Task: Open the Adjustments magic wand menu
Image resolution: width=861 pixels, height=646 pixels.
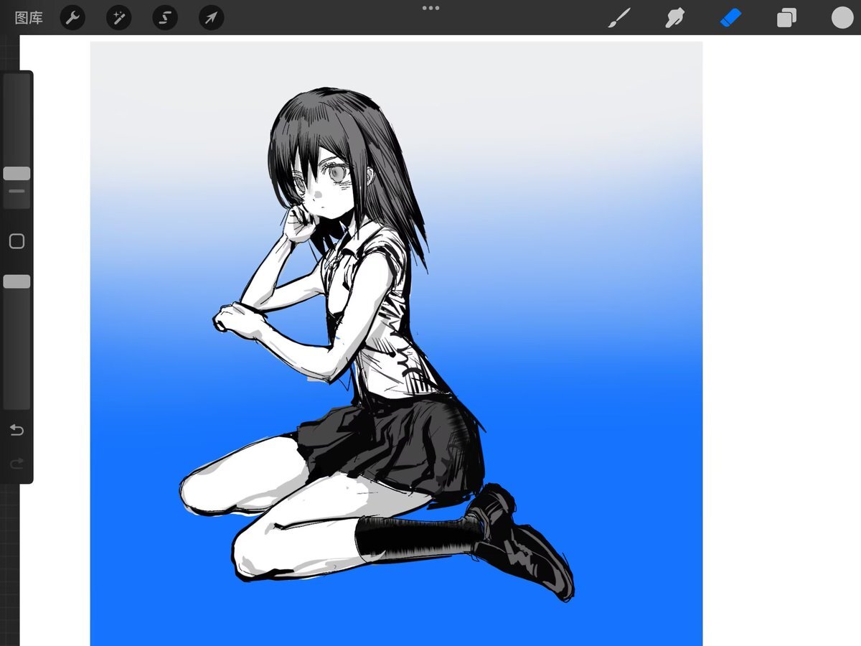Action: (118, 18)
